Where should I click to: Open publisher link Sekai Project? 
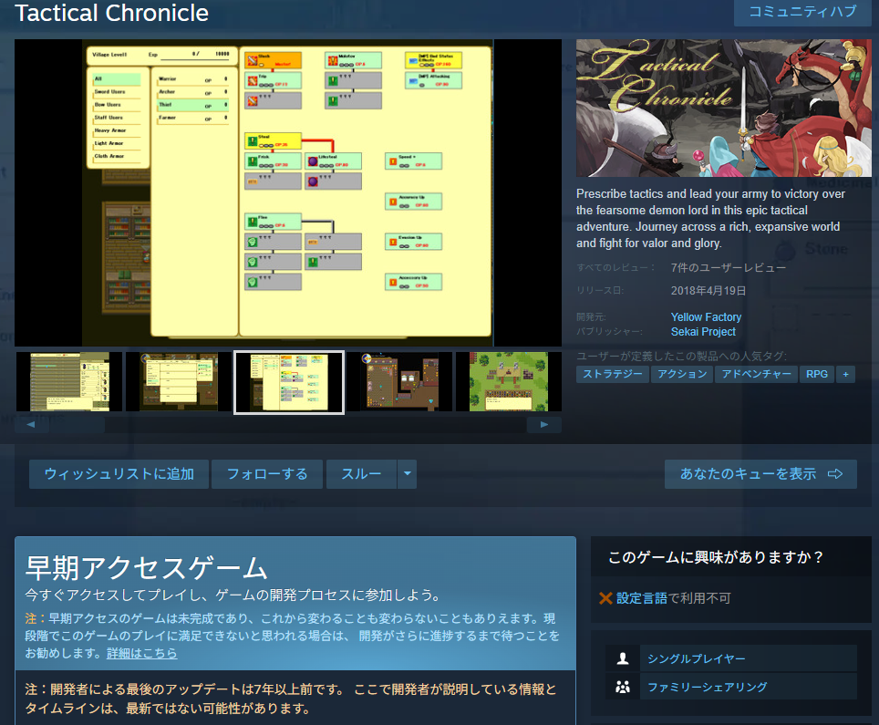[x=703, y=332]
